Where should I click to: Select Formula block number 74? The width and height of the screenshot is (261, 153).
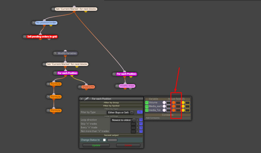(56, 97)
